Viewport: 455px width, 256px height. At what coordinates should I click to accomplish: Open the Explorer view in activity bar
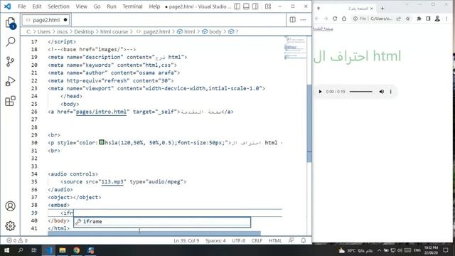pos(11,23)
